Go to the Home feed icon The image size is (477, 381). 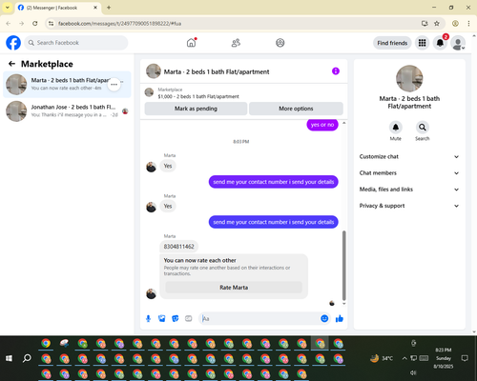(x=191, y=43)
